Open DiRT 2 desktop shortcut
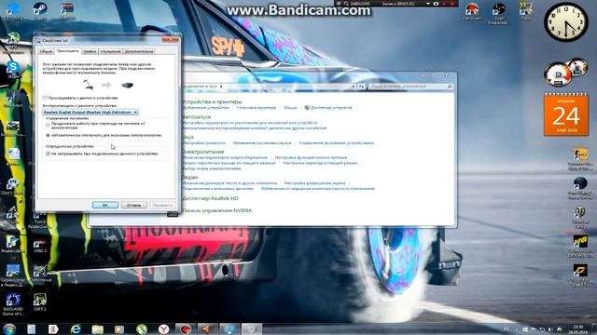Viewport: 597px width, 335px height. click(39, 302)
